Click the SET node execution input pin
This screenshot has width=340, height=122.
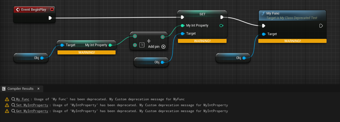[182, 17]
